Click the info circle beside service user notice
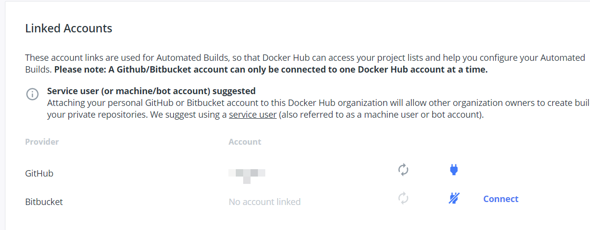The height and width of the screenshot is (230, 590). [32, 94]
